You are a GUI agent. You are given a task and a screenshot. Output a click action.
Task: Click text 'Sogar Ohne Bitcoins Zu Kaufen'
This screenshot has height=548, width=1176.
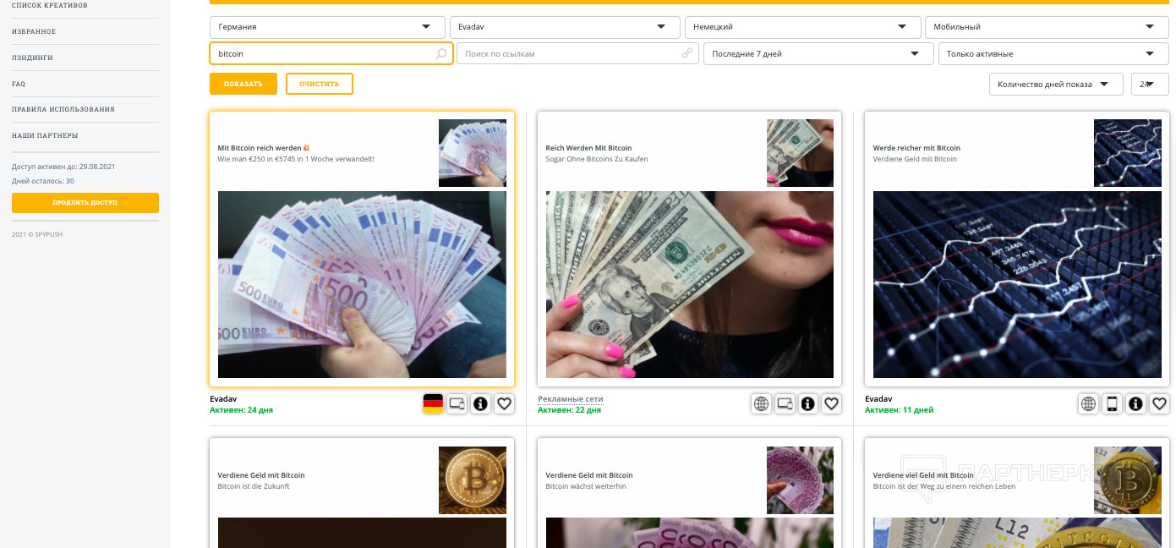pyautogui.click(x=597, y=159)
